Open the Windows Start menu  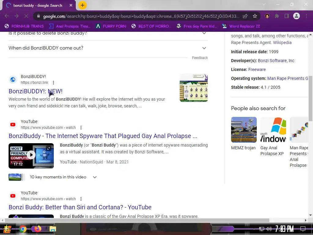7,229
